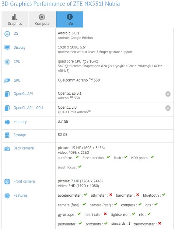175x229 pixels.
Task: Click the proximity check mark
Action: click(x=106, y=223)
